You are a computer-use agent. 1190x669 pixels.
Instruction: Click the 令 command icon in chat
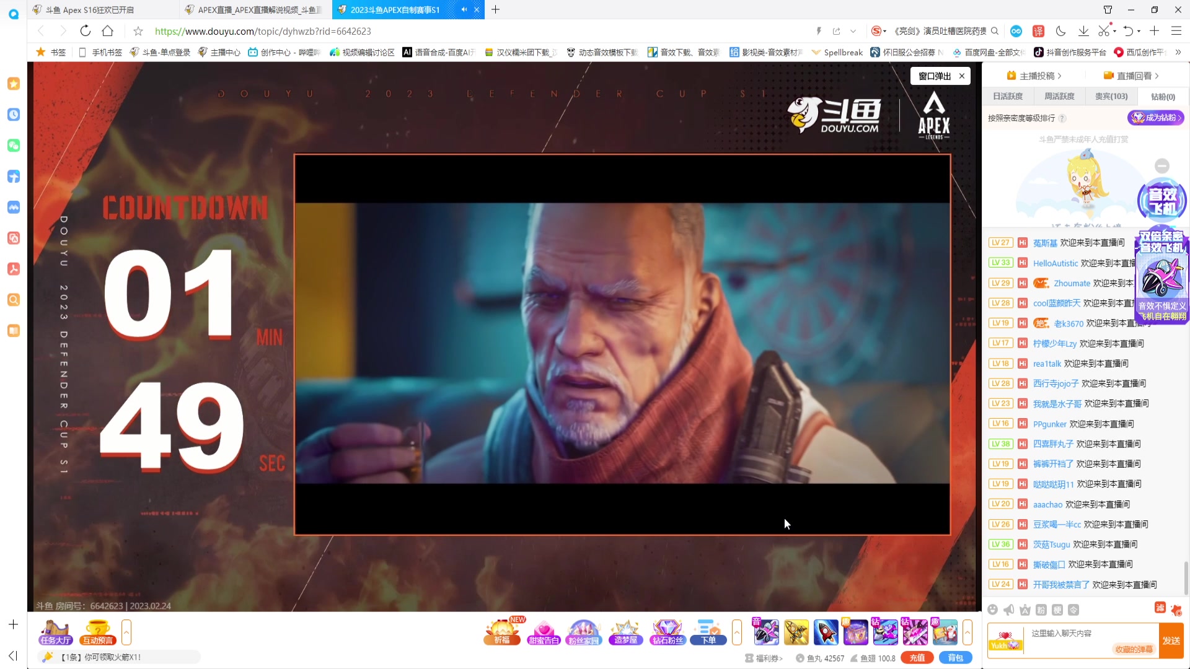click(x=1073, y=610)
